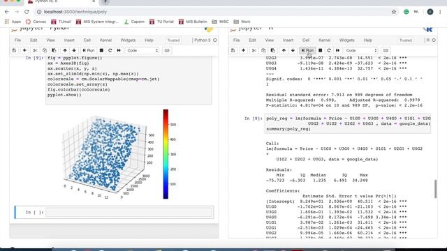Open the Canvas bookmark
The height and width of the screenshot is (251, 447).
tap(36, 22)
